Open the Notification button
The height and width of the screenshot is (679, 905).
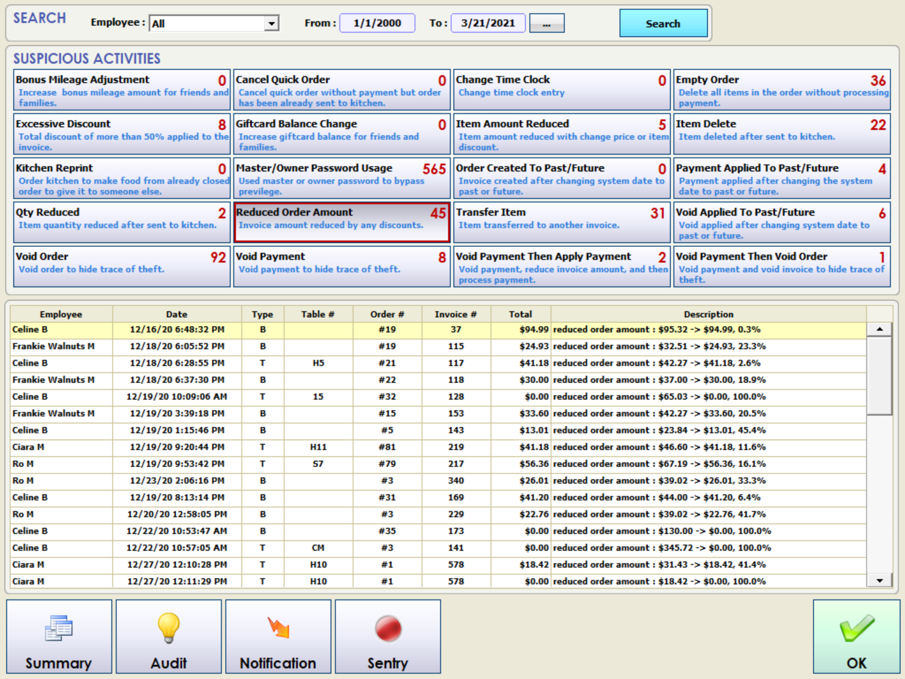278,637
